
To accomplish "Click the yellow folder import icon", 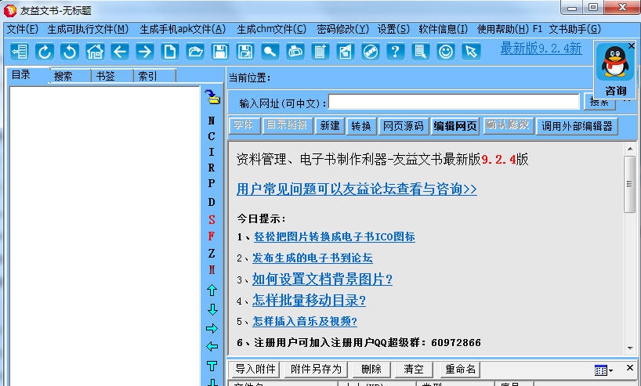I will [212, 97].
